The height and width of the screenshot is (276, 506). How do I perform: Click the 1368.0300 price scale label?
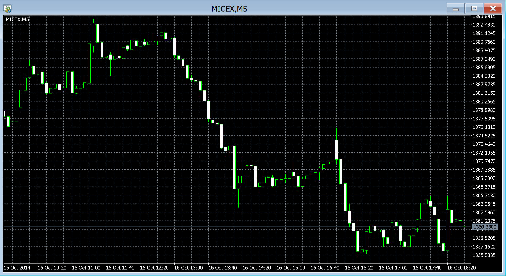[484, 178]
